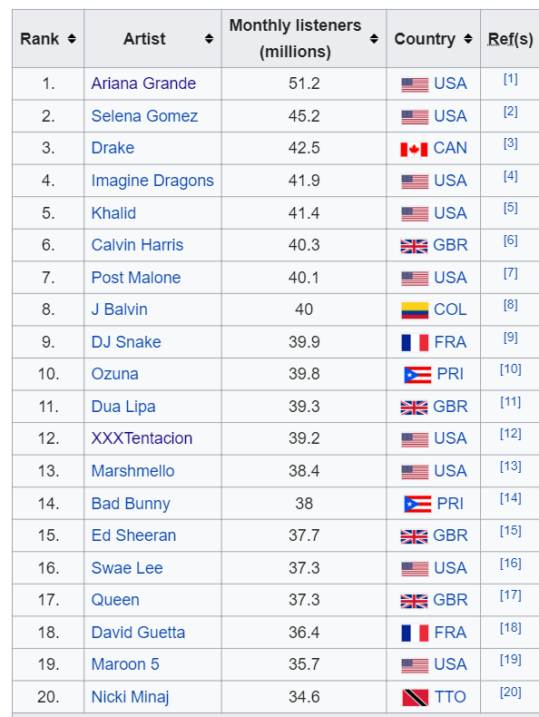The width and height of the screenshot is (539, 717).
Task: Click the GBR link in Queen row
Action: click(450, 600)
